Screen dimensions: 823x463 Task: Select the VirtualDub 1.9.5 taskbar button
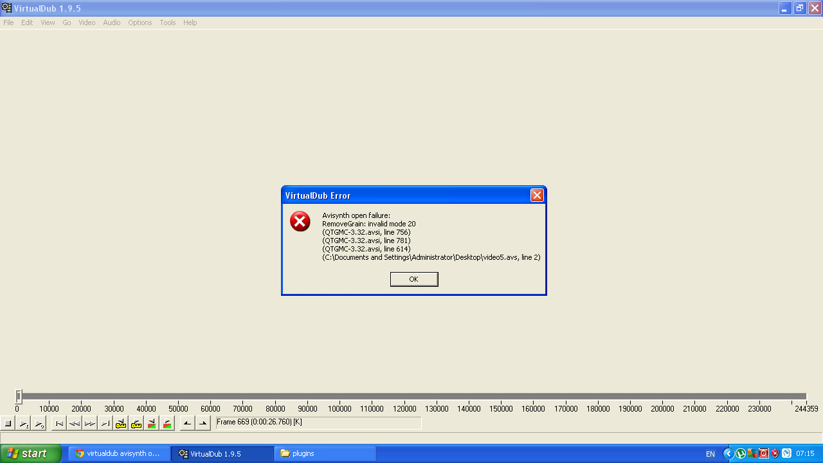pyautogui.click(x=222, y=453)
